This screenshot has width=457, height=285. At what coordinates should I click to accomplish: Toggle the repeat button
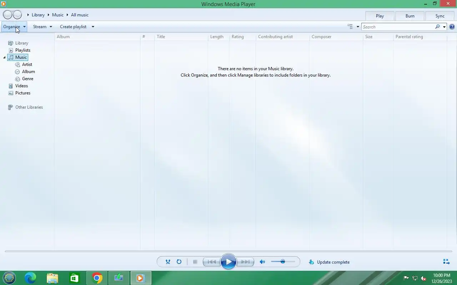coord(179,262)
